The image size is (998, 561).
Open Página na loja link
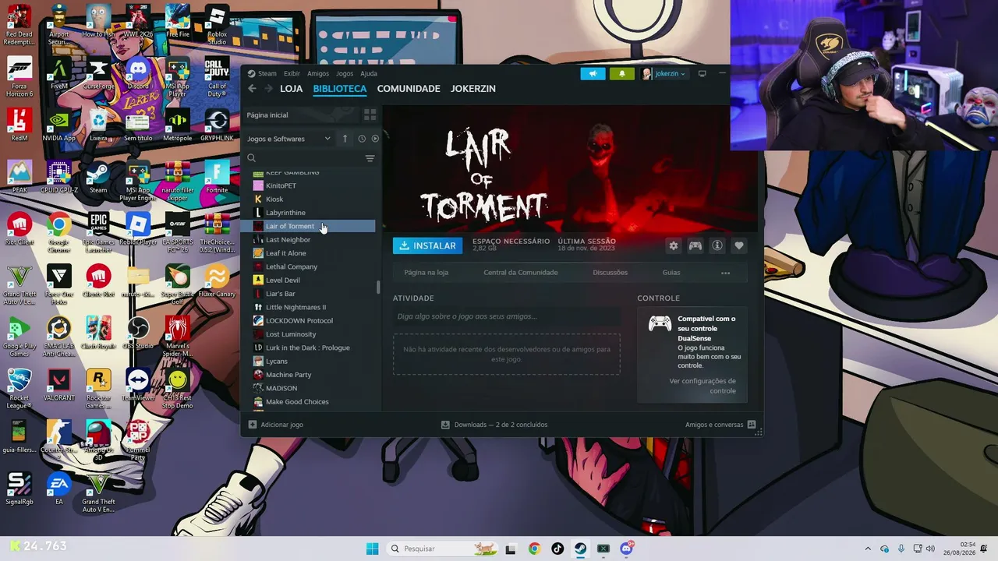pyautogui.click(x=426, y=273)
